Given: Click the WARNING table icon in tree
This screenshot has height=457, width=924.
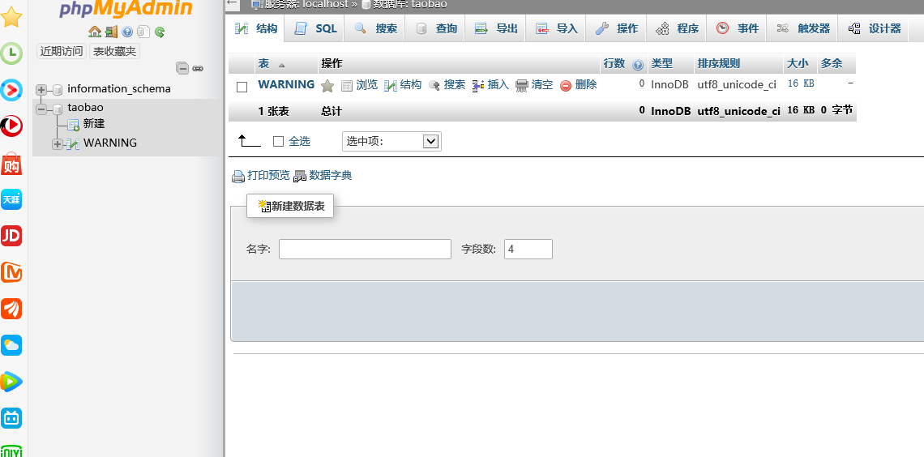Looking at the screenshot, I should point(73,143).
